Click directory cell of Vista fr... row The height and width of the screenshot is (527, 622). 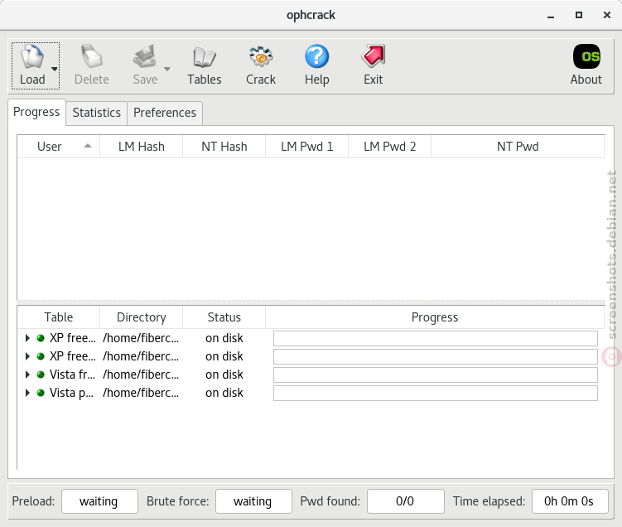(141, 375)
